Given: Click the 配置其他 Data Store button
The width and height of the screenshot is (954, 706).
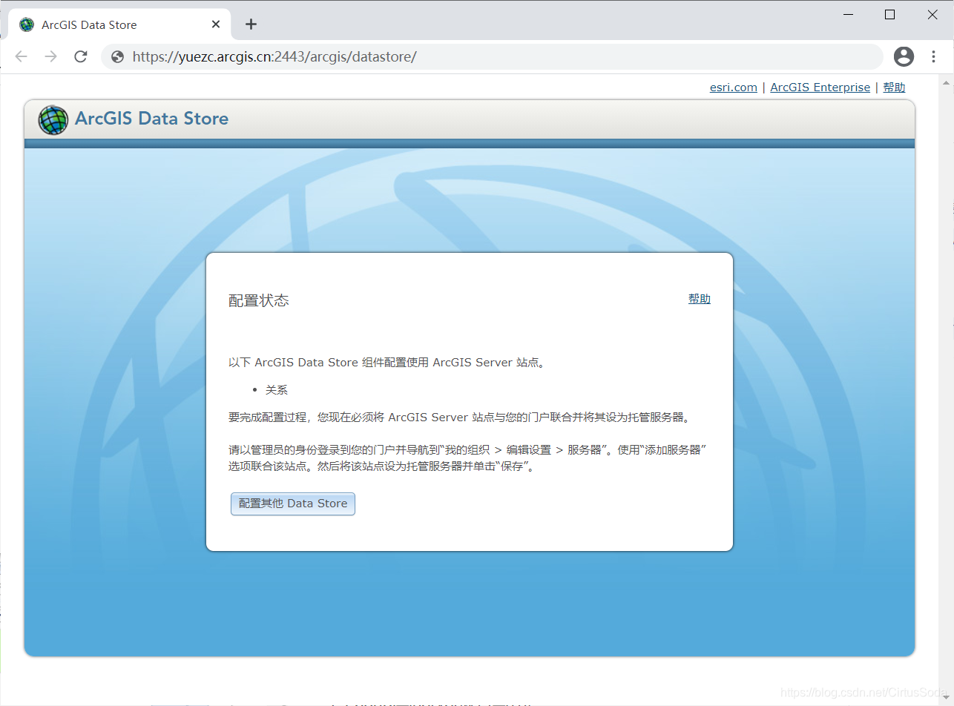Looking at the screenshot, I should point(293,504).
